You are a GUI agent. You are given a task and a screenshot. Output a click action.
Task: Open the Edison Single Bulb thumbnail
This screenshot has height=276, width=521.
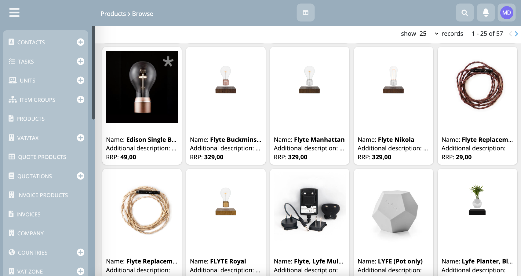click(x=142, y=87)
